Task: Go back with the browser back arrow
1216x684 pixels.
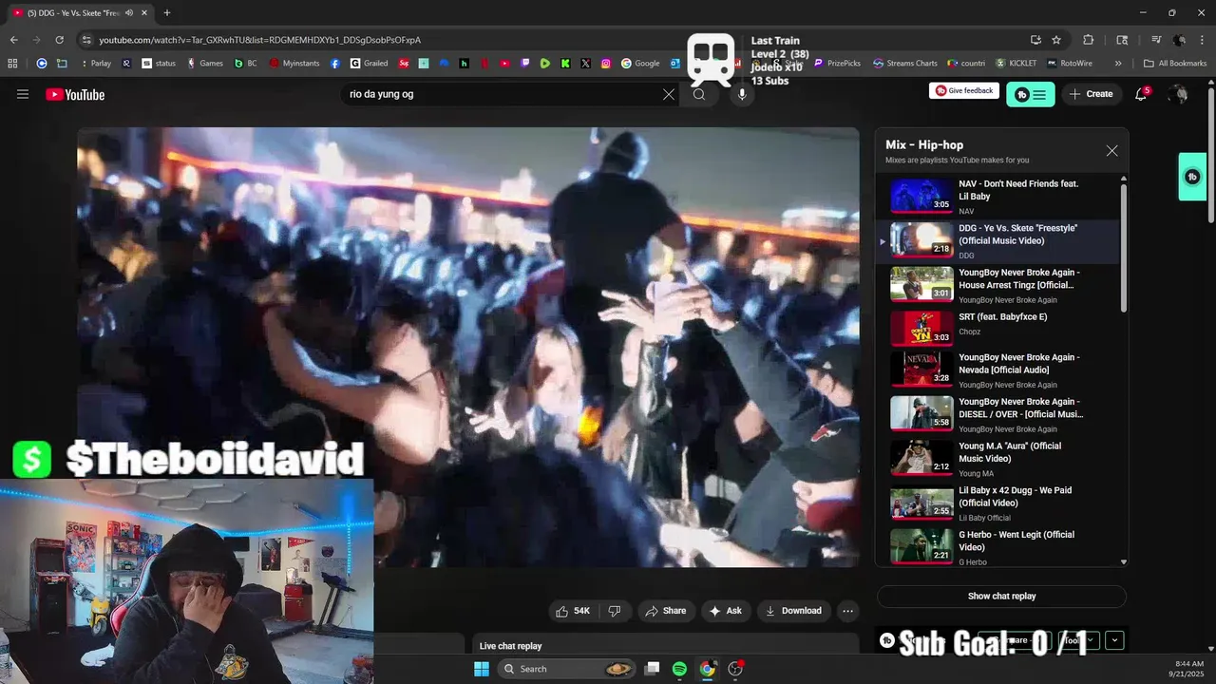Action: pyautogui.click(x=13, y=40)
